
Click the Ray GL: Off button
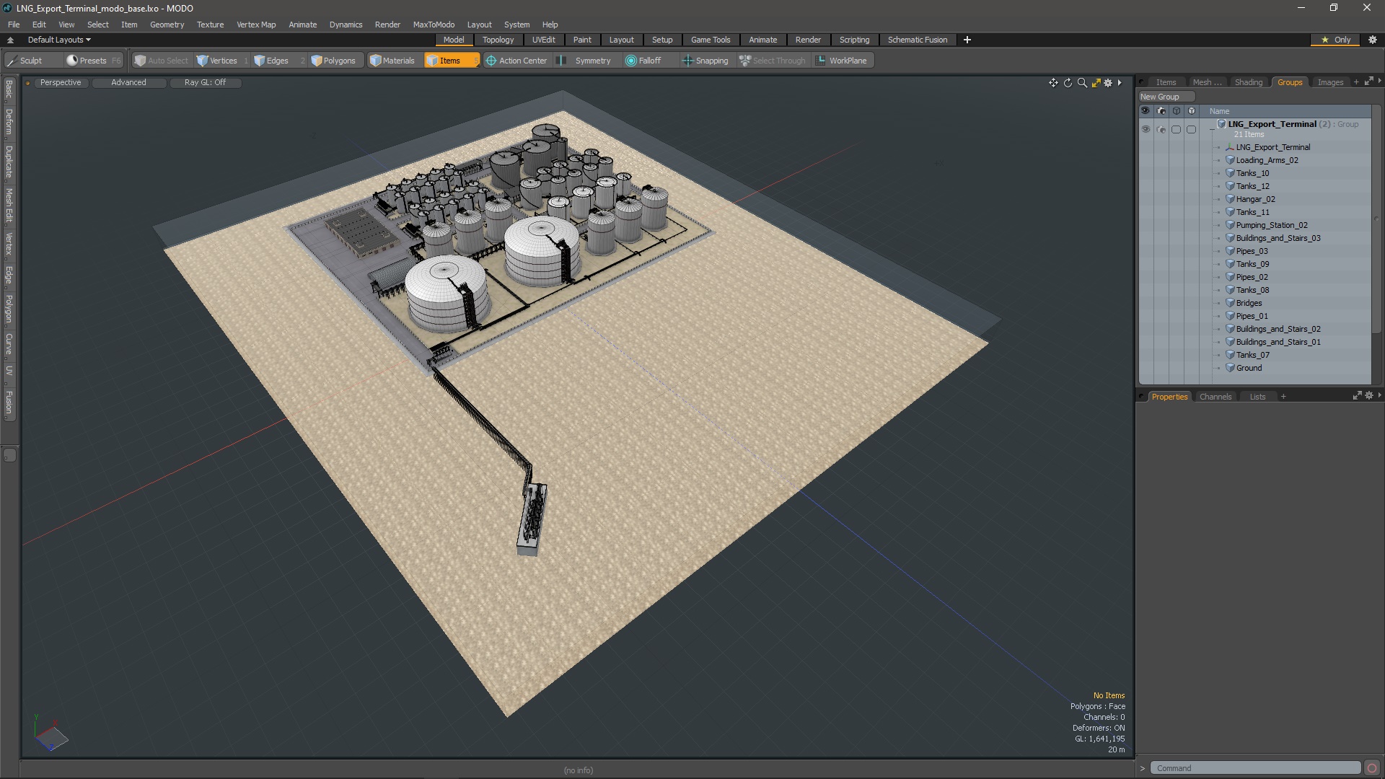click(x=205, y=82)
